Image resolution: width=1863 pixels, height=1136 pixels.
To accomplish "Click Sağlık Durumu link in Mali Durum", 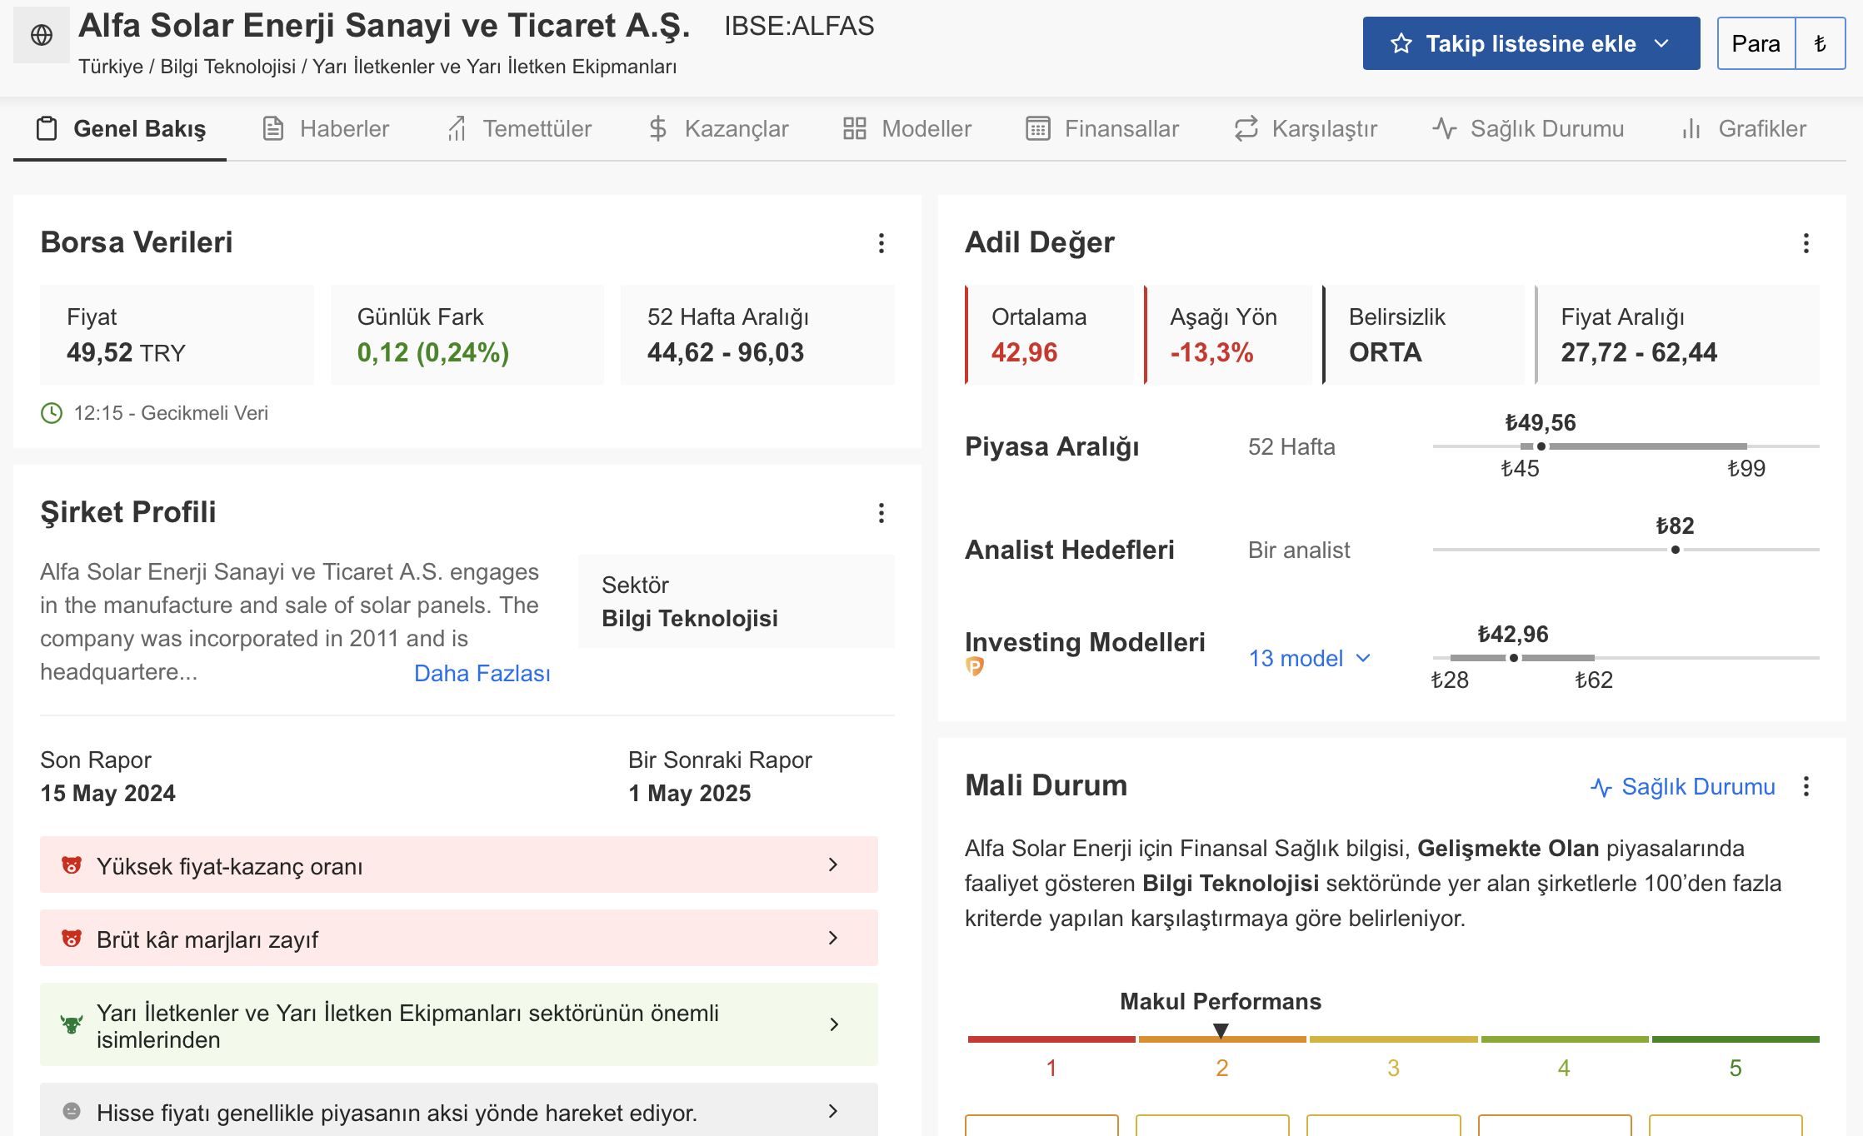I will 1683,786.
